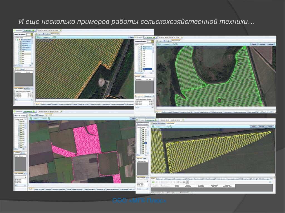
Task: Click yellow search icon in green-track window
Action: (153, 42)
